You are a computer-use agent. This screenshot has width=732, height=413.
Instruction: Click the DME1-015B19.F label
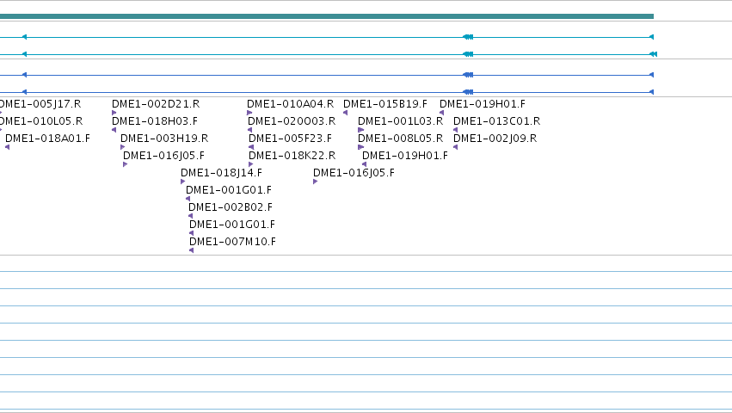click(385, 104)
